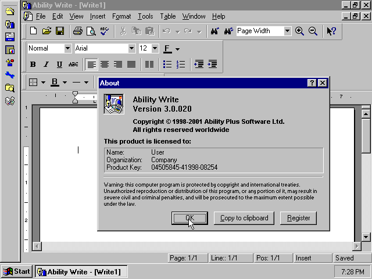The height and width of the screenshot is (279, 372).
Task: Click the decrease indent icon
Action: pyautogui.click(x=199, y=65)
